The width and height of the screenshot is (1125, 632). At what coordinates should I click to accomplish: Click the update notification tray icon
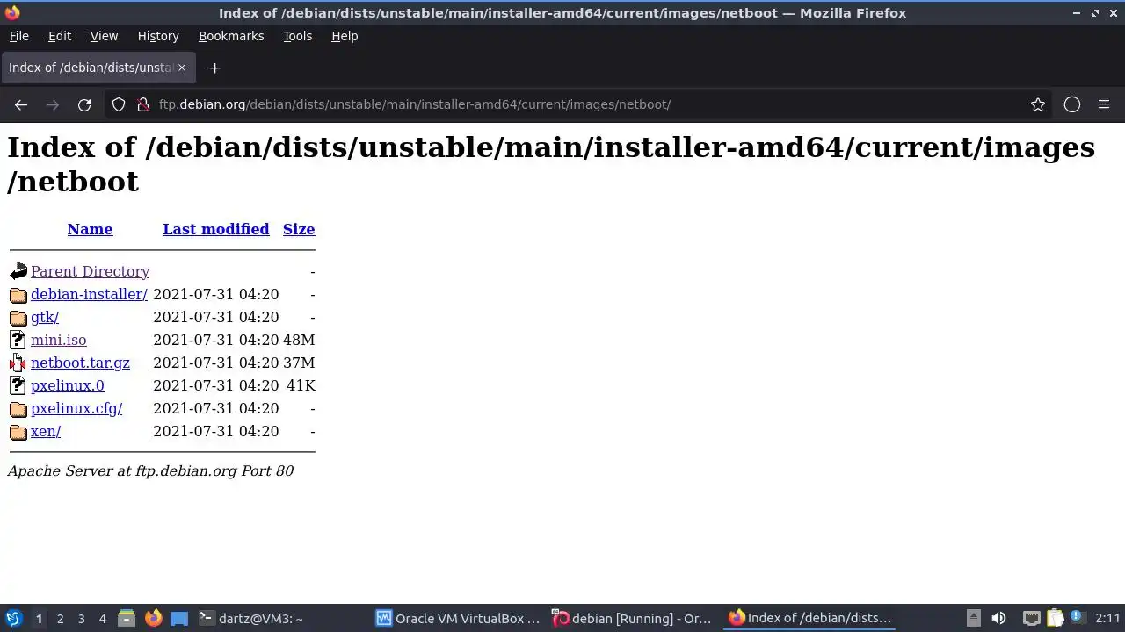point(1077,618)
